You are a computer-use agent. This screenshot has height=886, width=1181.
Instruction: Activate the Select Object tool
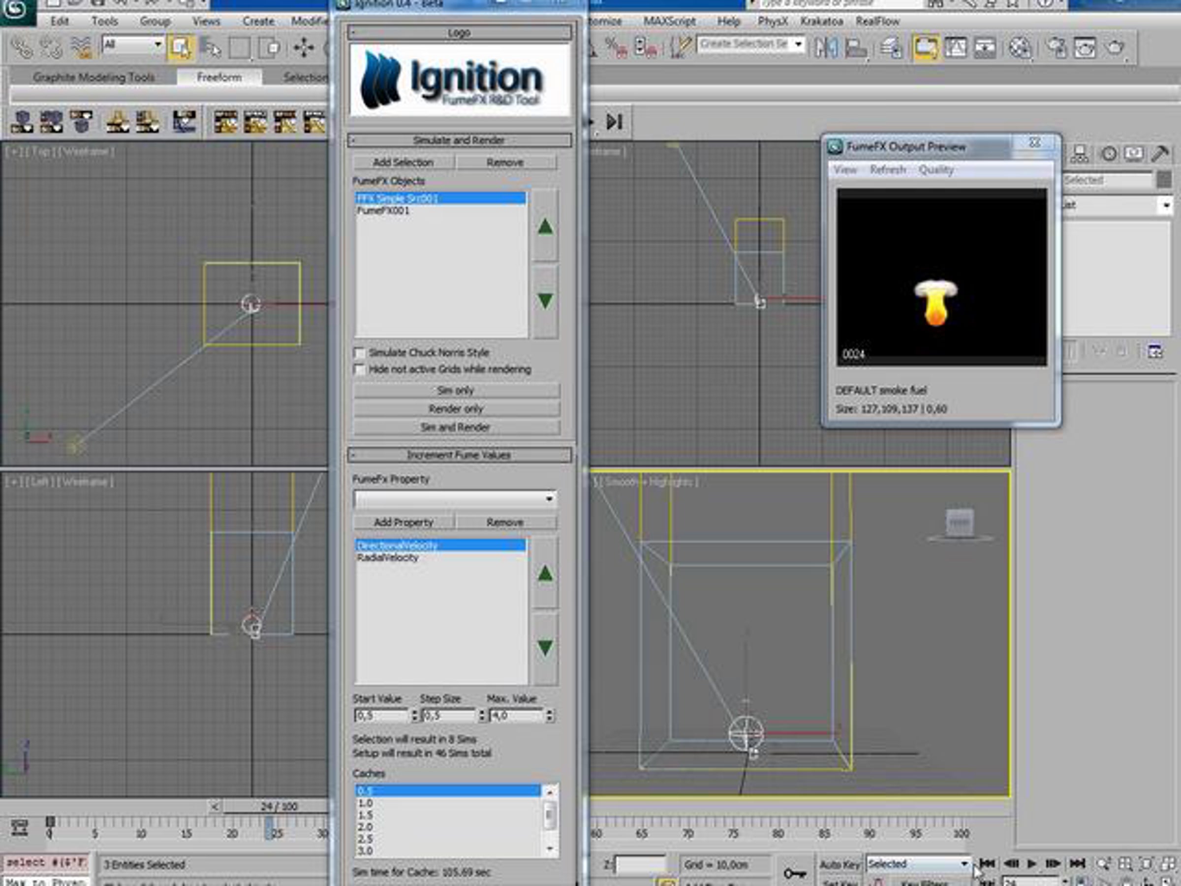pyautogui.click(x=181, y=48)
